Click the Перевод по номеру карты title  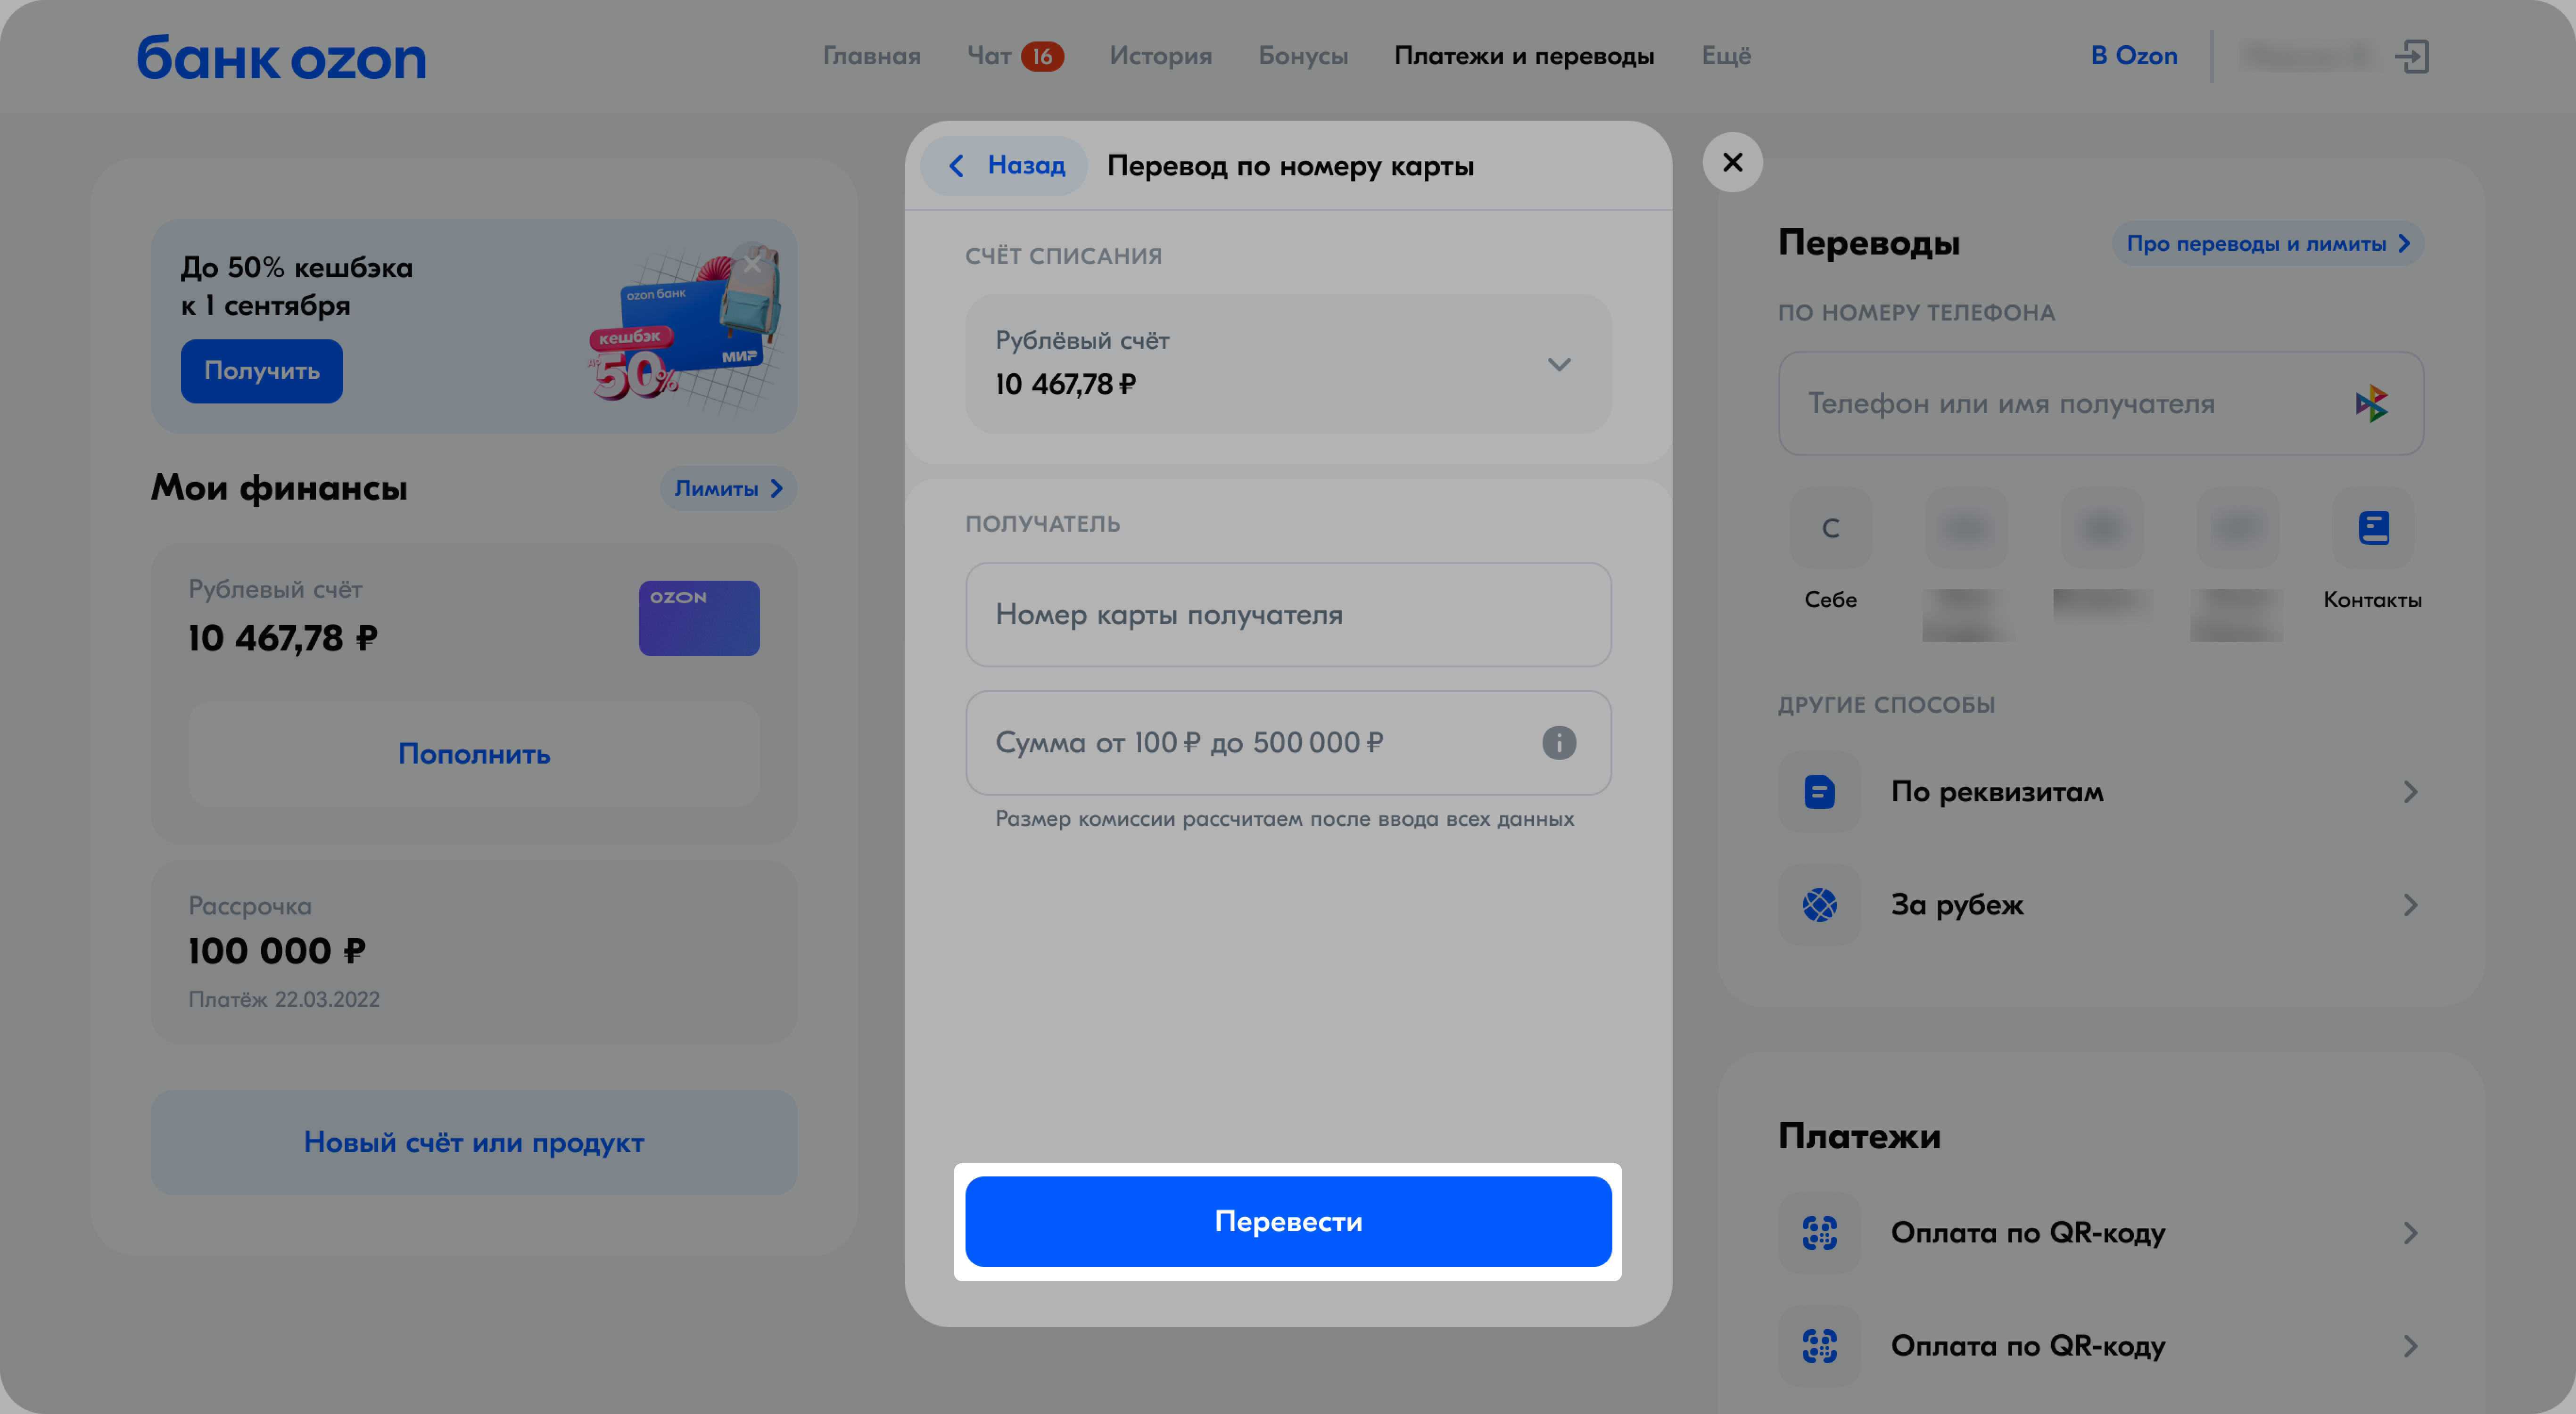pyautogui.click(x=1290, y=166)
